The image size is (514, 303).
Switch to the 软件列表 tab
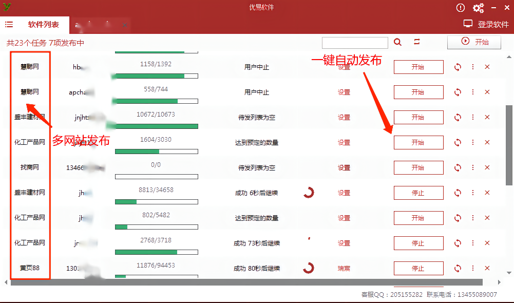(43, 25)
